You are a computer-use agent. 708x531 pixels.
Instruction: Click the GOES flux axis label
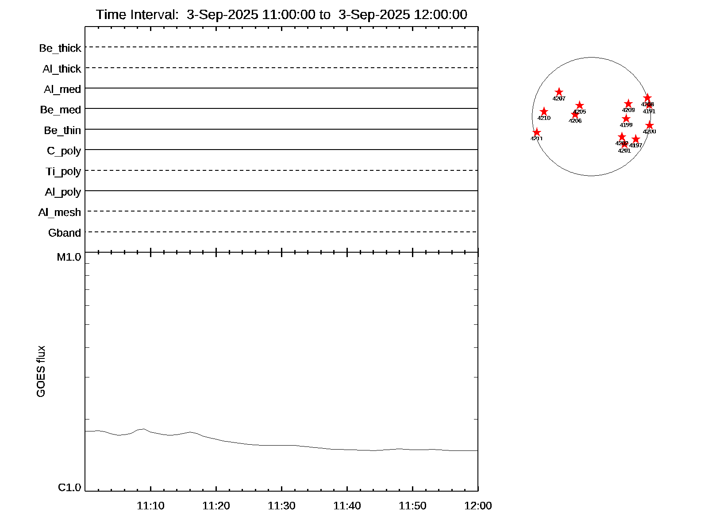41,372
